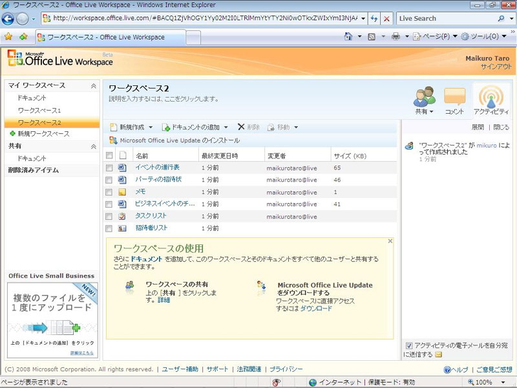Click the サインアウト link
This screenshot has width=517, height=388.
(x=496, y=67)
